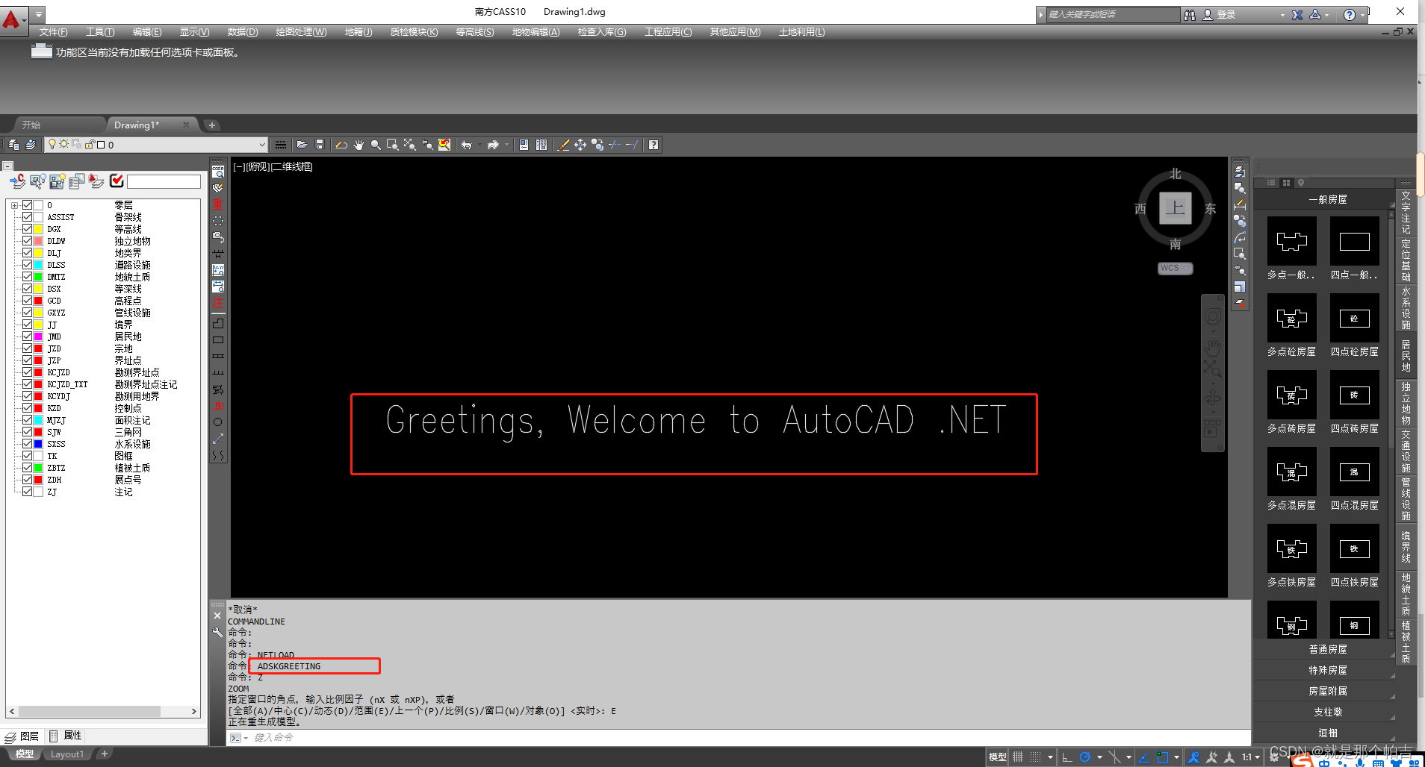The image size is (1425, 767).
Task: Open the 1:1 scale dropdown in status bar
Action: [x=1255, y=757]
